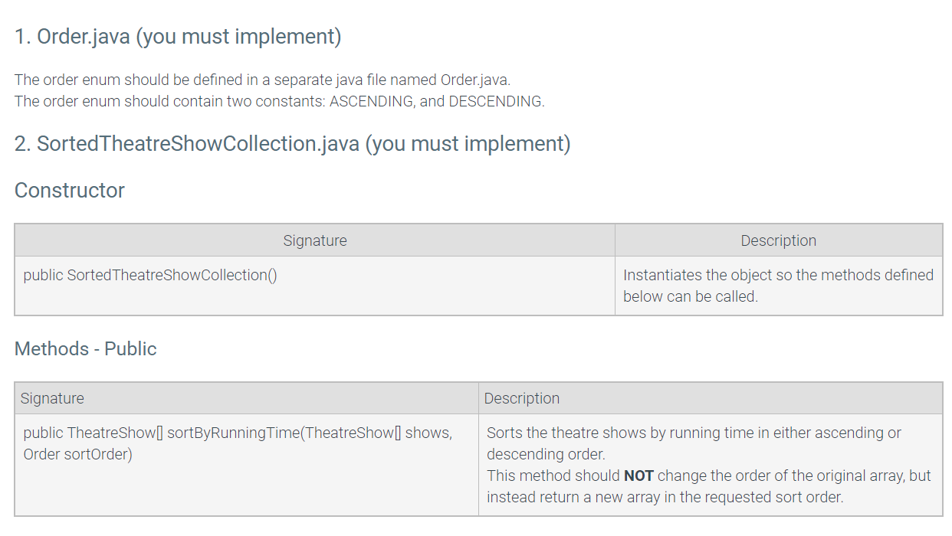Click the sortByRunningTime method signature text
The image size is (952, 536).
point(238,433)
